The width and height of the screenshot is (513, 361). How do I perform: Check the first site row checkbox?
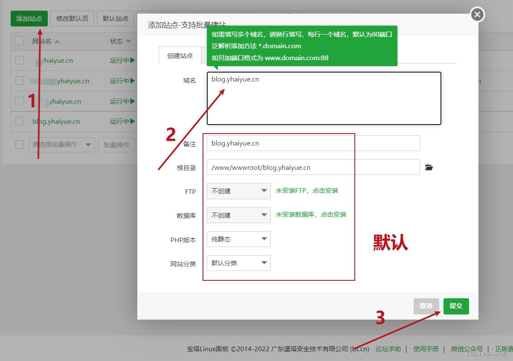(19, 60)
